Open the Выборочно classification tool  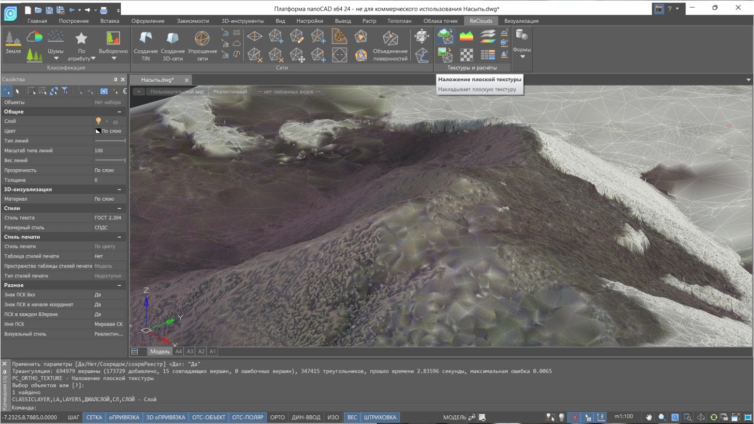(113, 39)
